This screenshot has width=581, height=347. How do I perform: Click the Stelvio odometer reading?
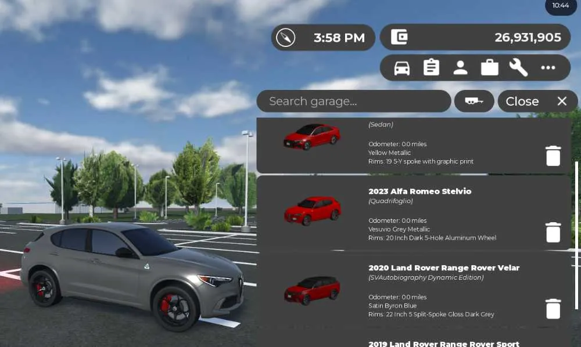(397, 221)
